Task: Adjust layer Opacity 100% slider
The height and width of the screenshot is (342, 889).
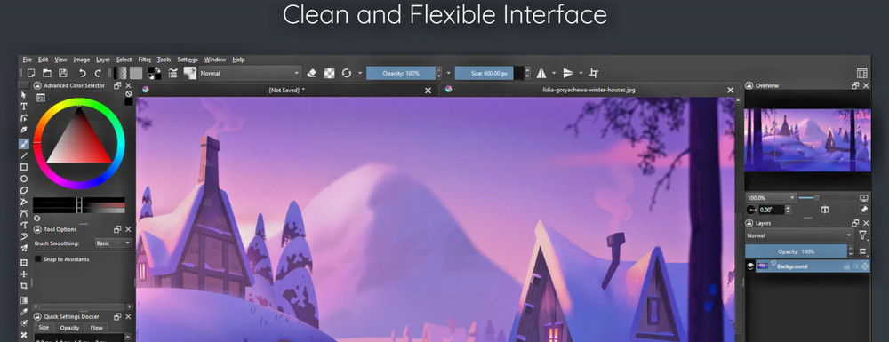Action: pyautogui.click(x=796, y=251)
